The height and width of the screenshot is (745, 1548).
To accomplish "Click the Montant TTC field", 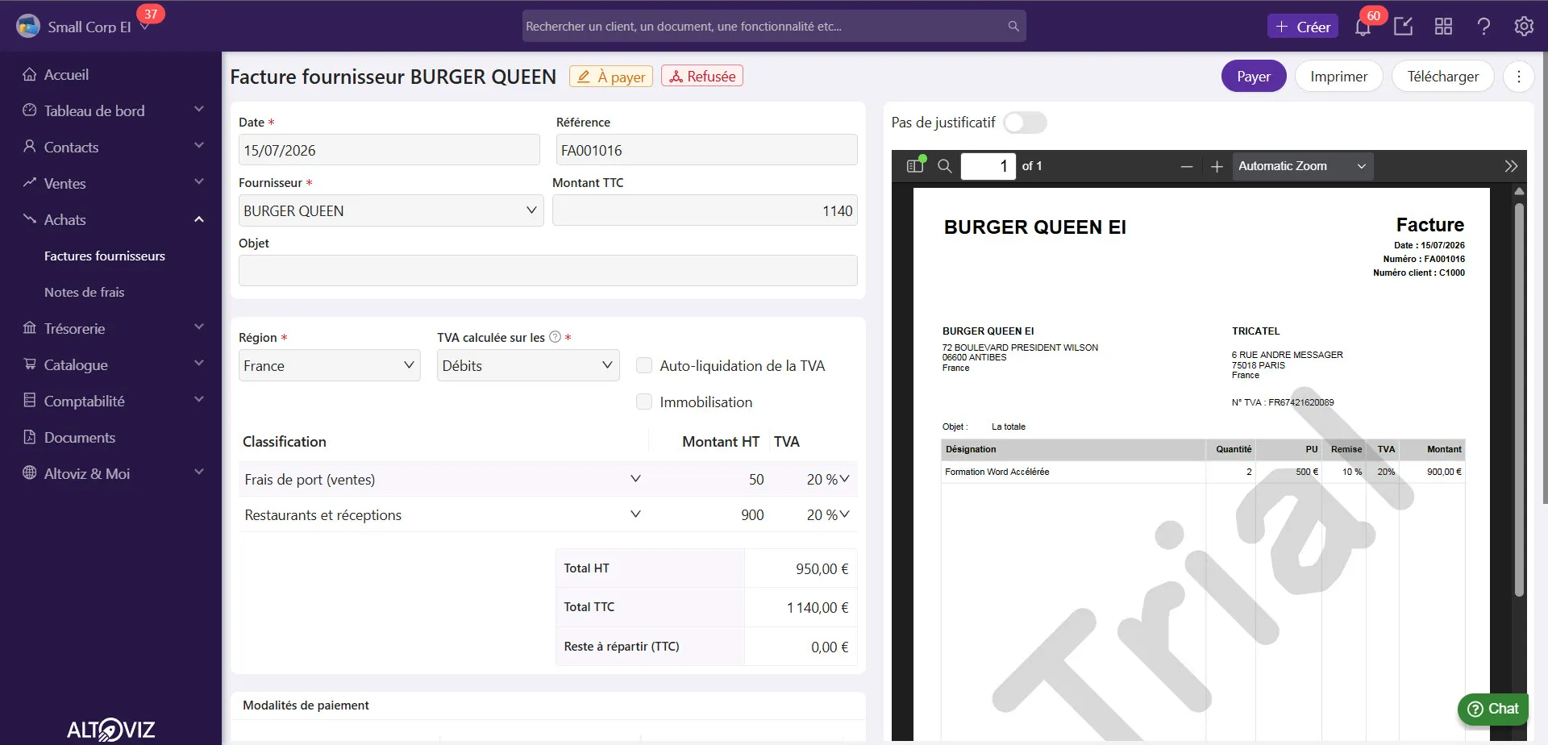I will tap(705, 210).
